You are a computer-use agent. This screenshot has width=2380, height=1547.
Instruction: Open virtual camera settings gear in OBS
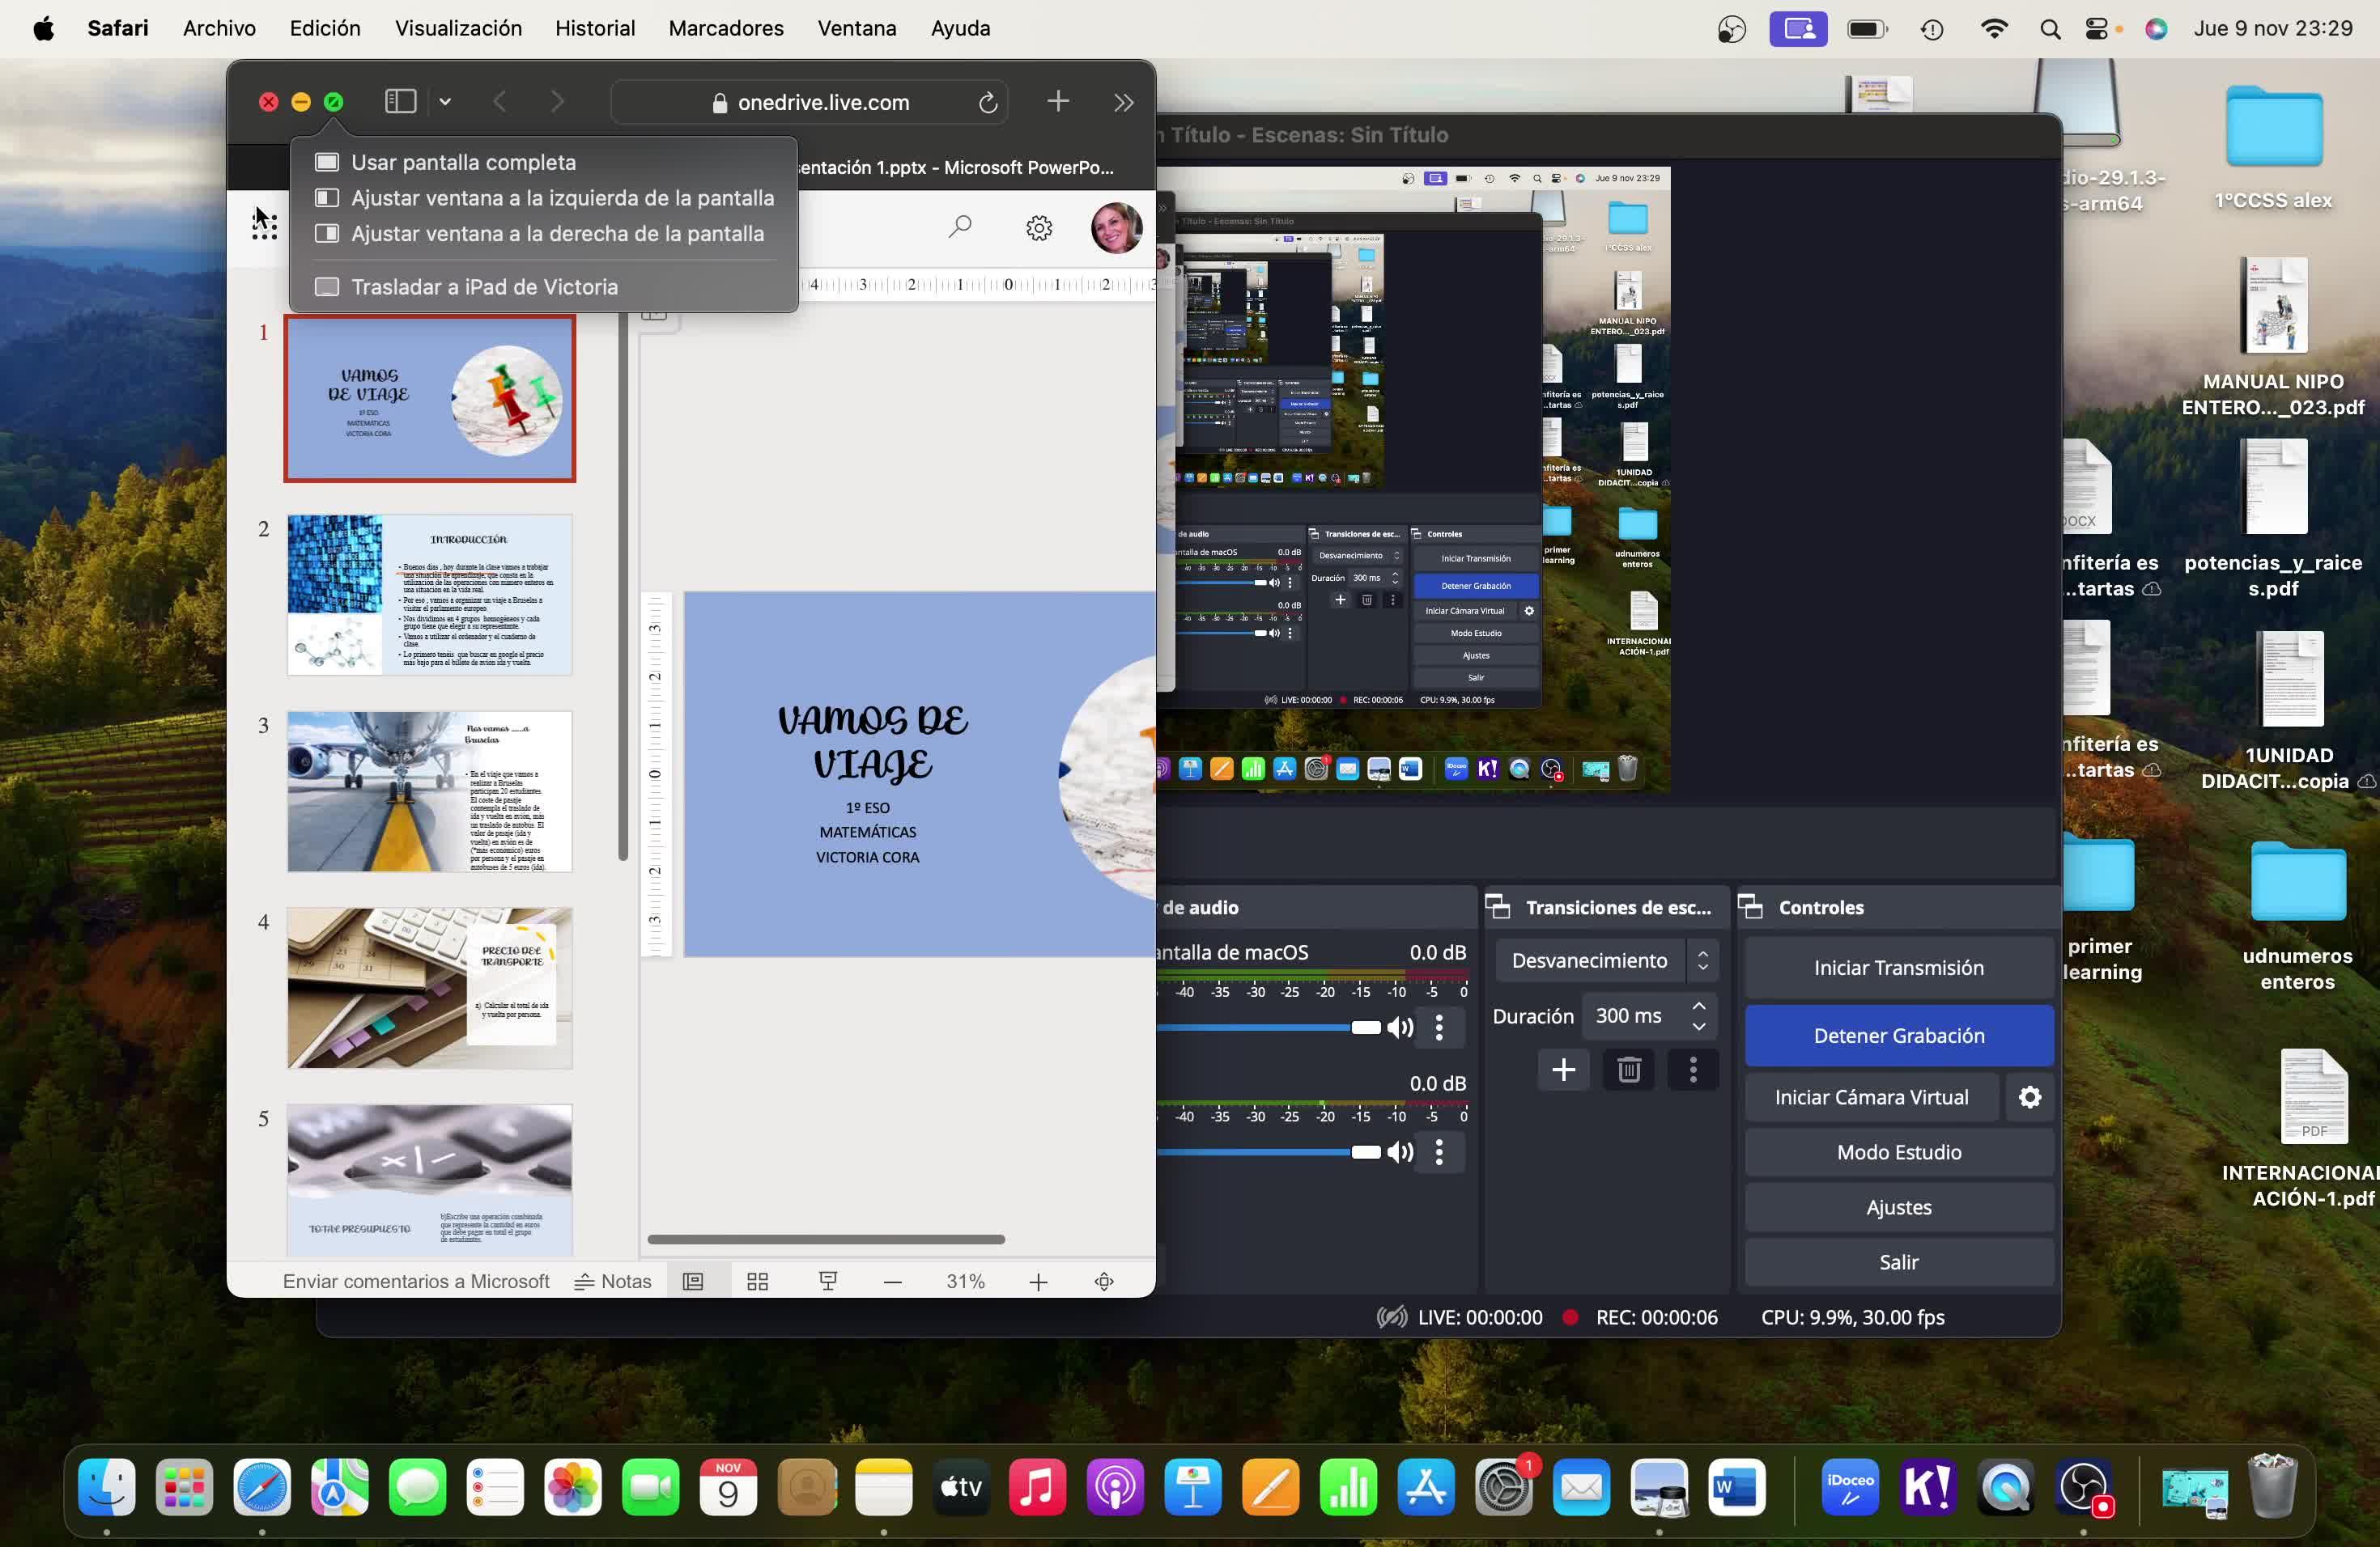[x=2030, y=1097]
